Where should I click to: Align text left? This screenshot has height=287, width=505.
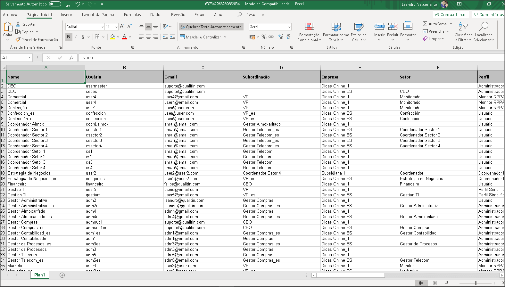(x=141, y=37)
